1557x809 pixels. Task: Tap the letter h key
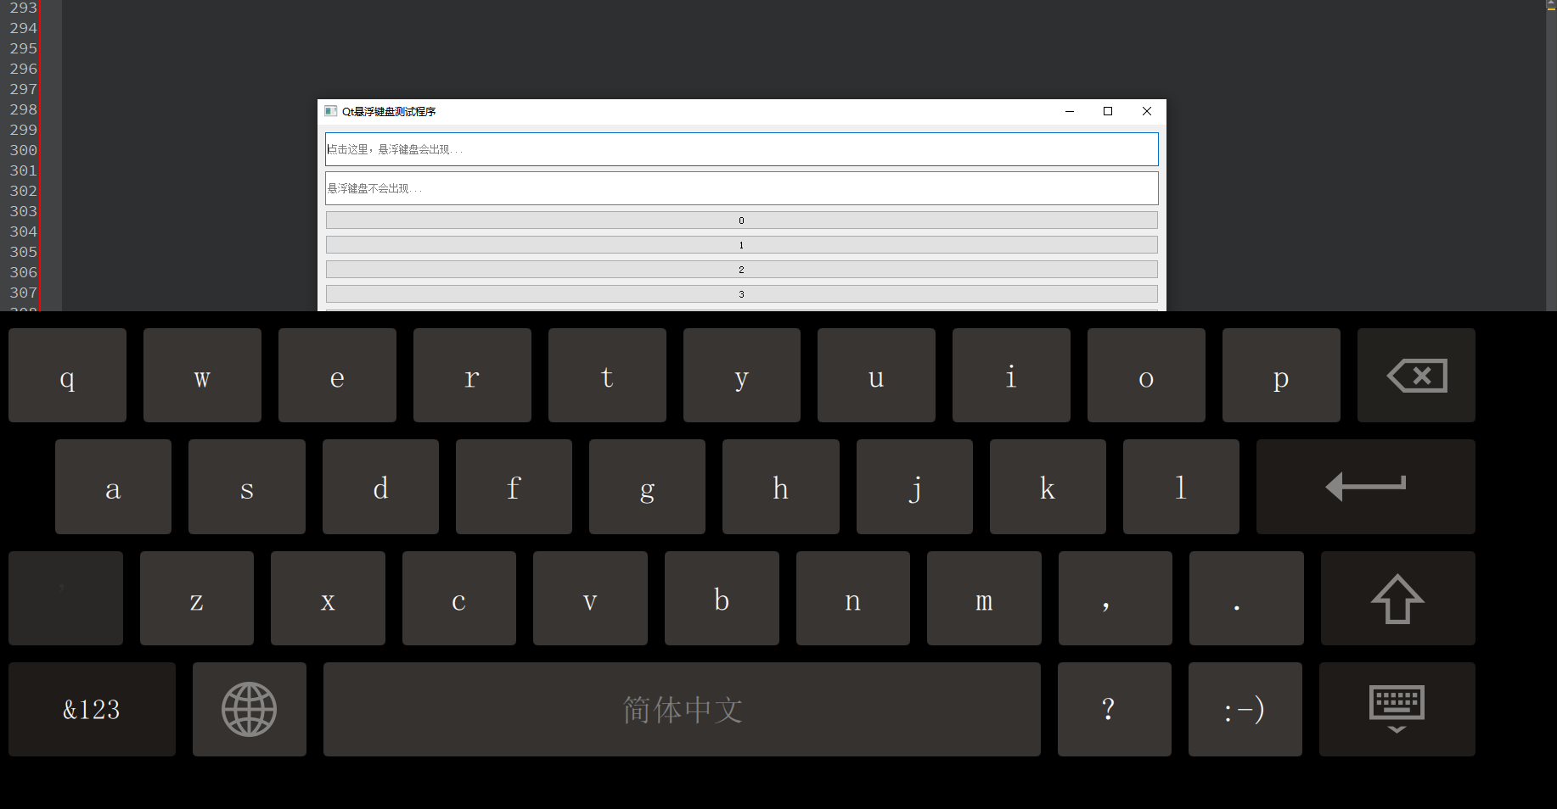pyautogui.click(x=781, y=487)
